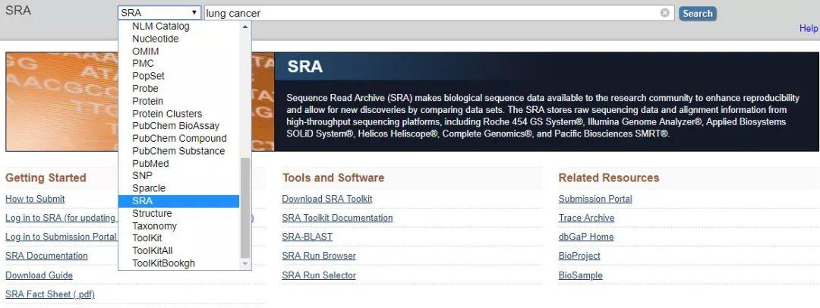Screen dimensions: 820x308
Task: Open SRA Toolkit Documentation link
Action: (x=337, y=218)
